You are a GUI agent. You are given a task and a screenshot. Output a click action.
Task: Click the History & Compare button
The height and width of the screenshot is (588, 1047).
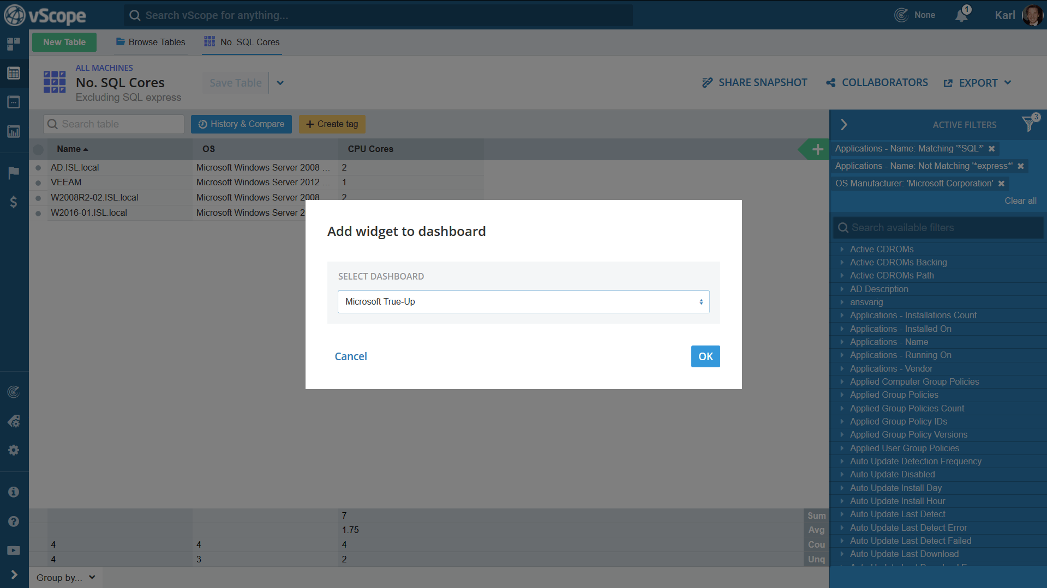pyautogui.click(x=241, y=124)
